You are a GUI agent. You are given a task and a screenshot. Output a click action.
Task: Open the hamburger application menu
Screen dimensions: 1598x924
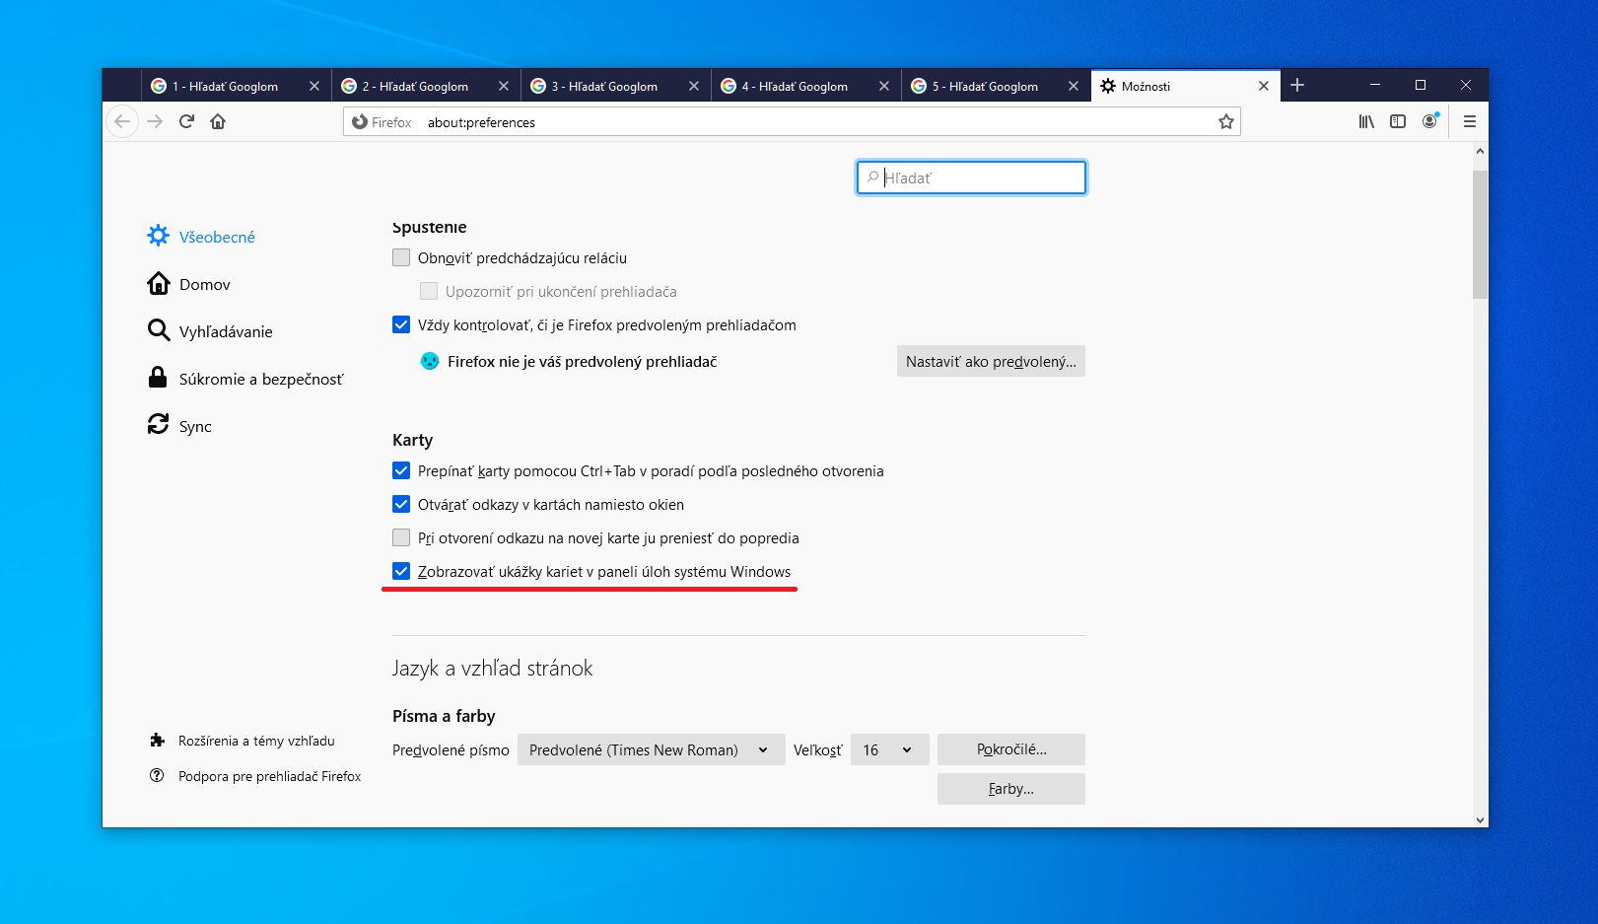(1470, 121)
